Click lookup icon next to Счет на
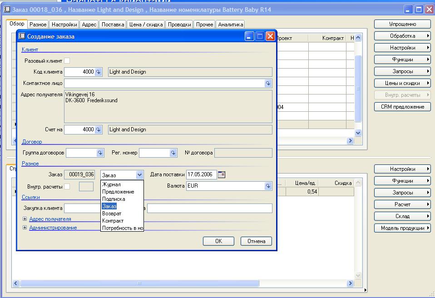435x298 pixels. (x=99, y=129)
